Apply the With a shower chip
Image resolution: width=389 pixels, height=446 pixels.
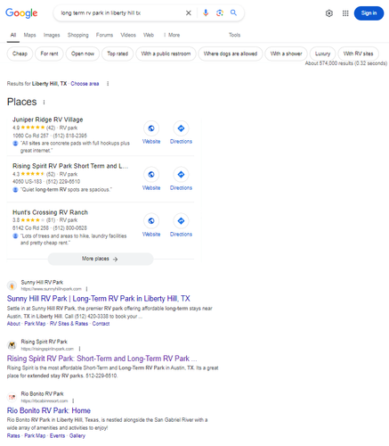click(286, 54)
